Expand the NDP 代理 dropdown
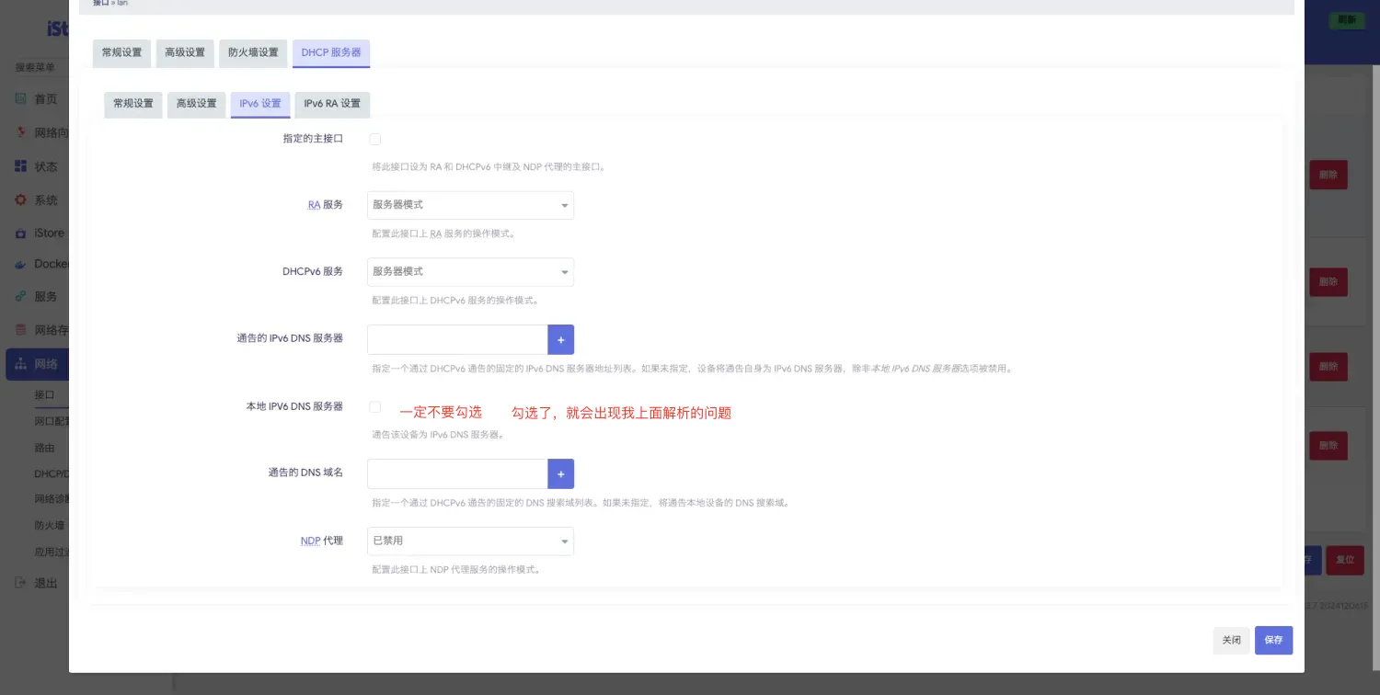Viewport: 1380px width, 695px height. [470, 541]
